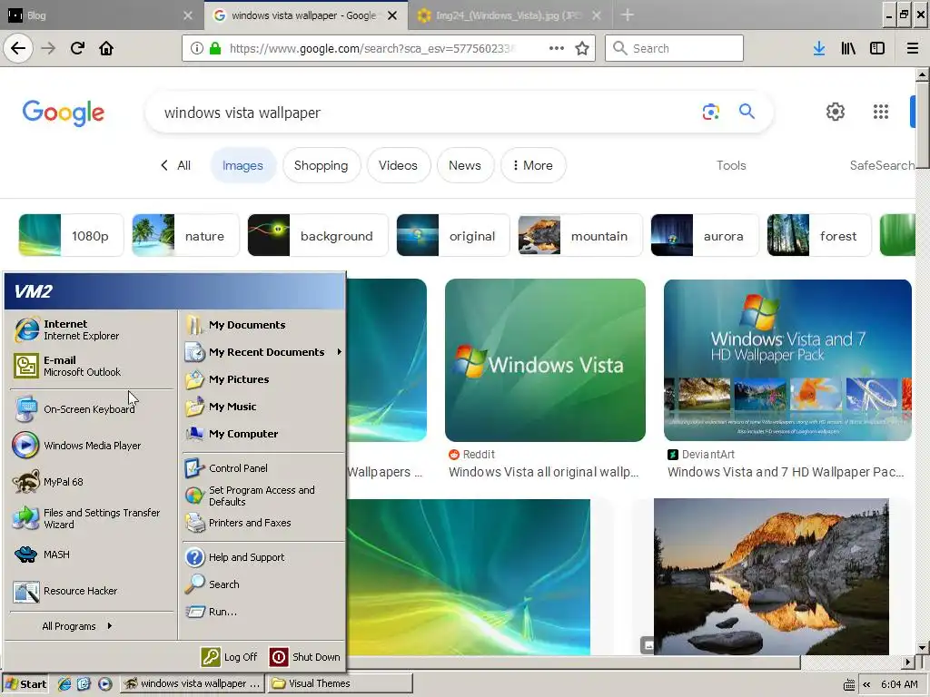Image resolution: width=930 pixels, height=697 pixels.
Task: Open Visual Themes taskbar window
Action: coord(340,683)
